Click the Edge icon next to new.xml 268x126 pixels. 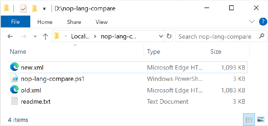pyautogui.click(x=14, y=67)
